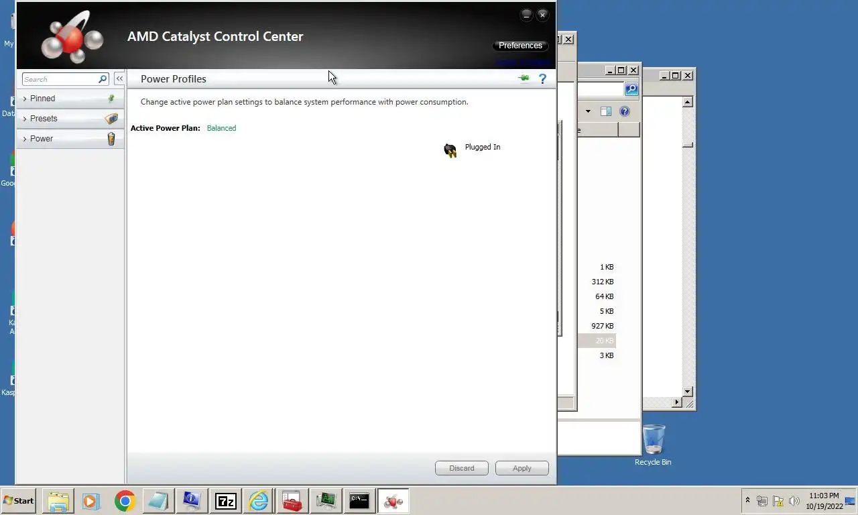
Task: Expand the Presets section
Action: (x=70, y=119)
